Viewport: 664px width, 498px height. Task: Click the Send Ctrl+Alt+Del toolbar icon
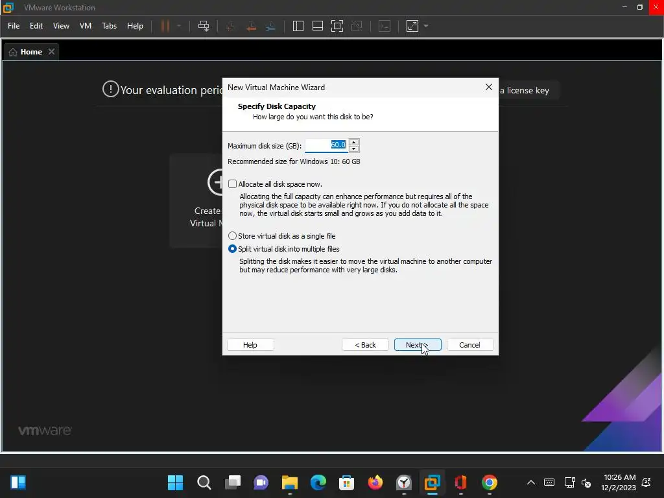pos(204,26)
